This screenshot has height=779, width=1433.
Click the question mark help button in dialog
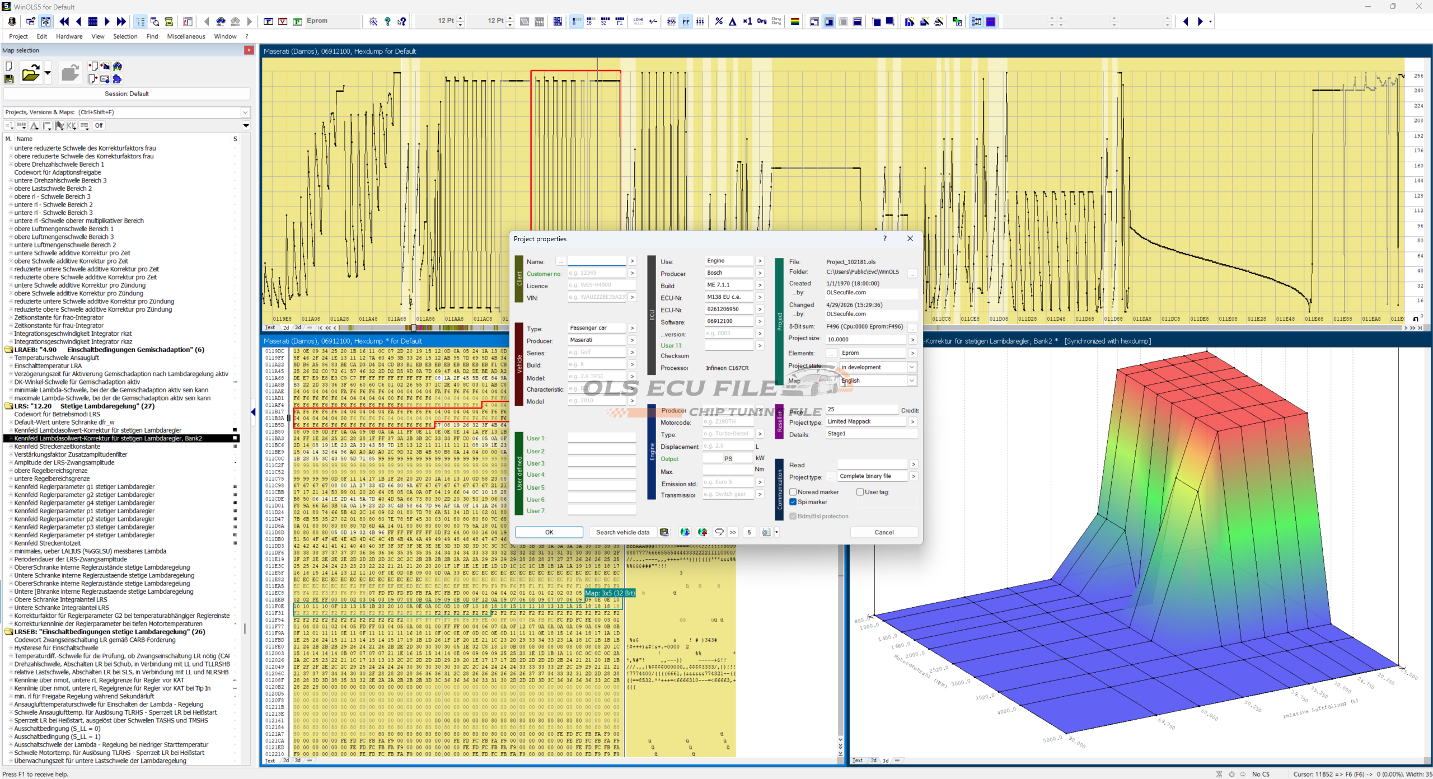click(x=885, y=238)
